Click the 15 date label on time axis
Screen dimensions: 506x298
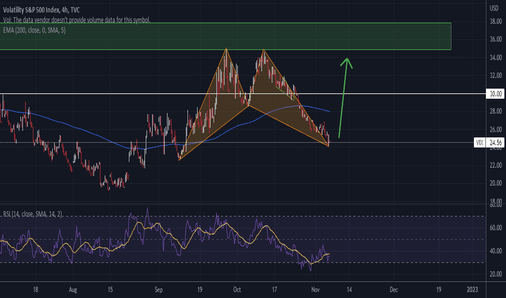coord(110,290)
